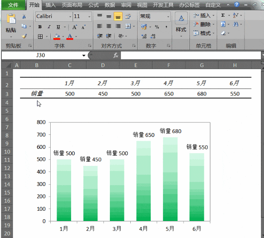Switch to the 插入 ribbon tab
Screen dimensions: 264x238
pos(50,5)
